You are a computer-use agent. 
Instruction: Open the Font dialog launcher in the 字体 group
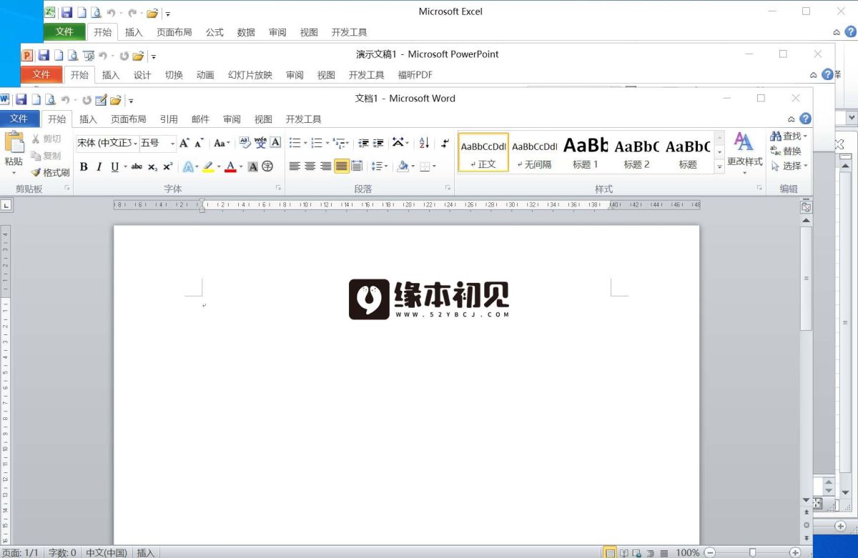tap(278, 188)
